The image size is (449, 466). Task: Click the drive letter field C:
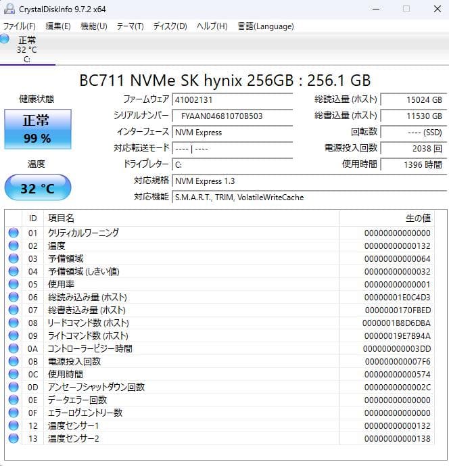(233, 164)
